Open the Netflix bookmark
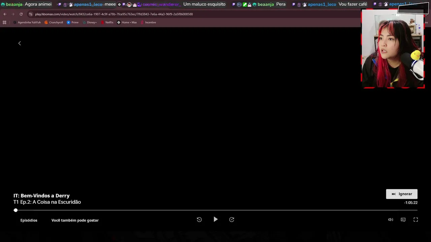This screenshot has width=431, height=242. click(x=107, y=23)
